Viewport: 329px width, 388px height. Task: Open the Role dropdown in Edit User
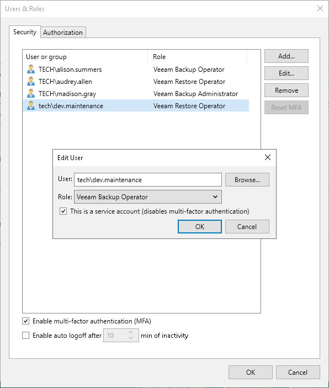click(148, 197)
